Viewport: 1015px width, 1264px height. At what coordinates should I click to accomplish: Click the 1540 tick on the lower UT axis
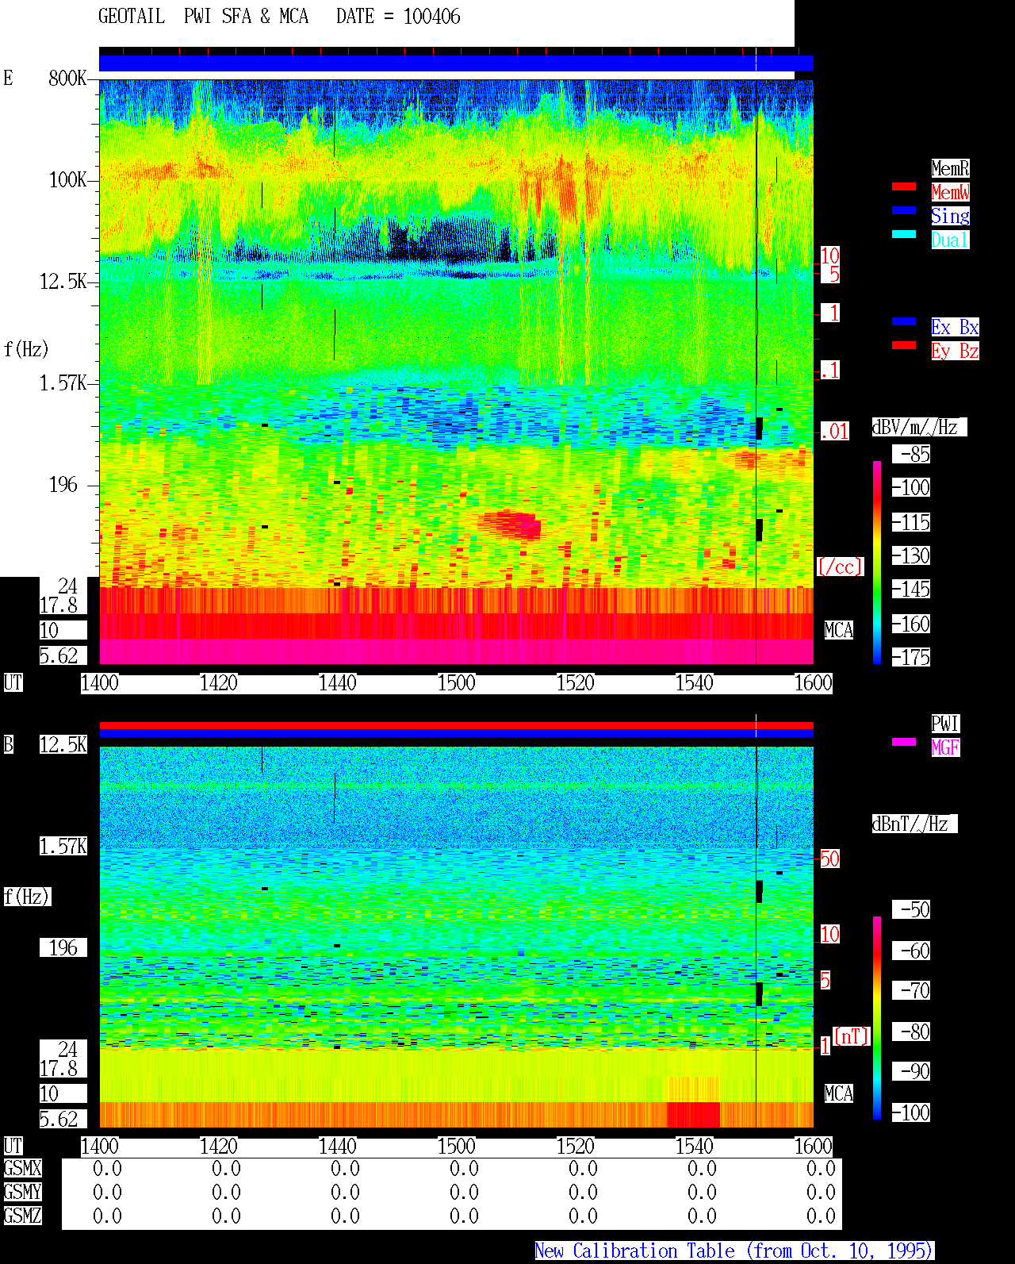(x=695, y=1146)
